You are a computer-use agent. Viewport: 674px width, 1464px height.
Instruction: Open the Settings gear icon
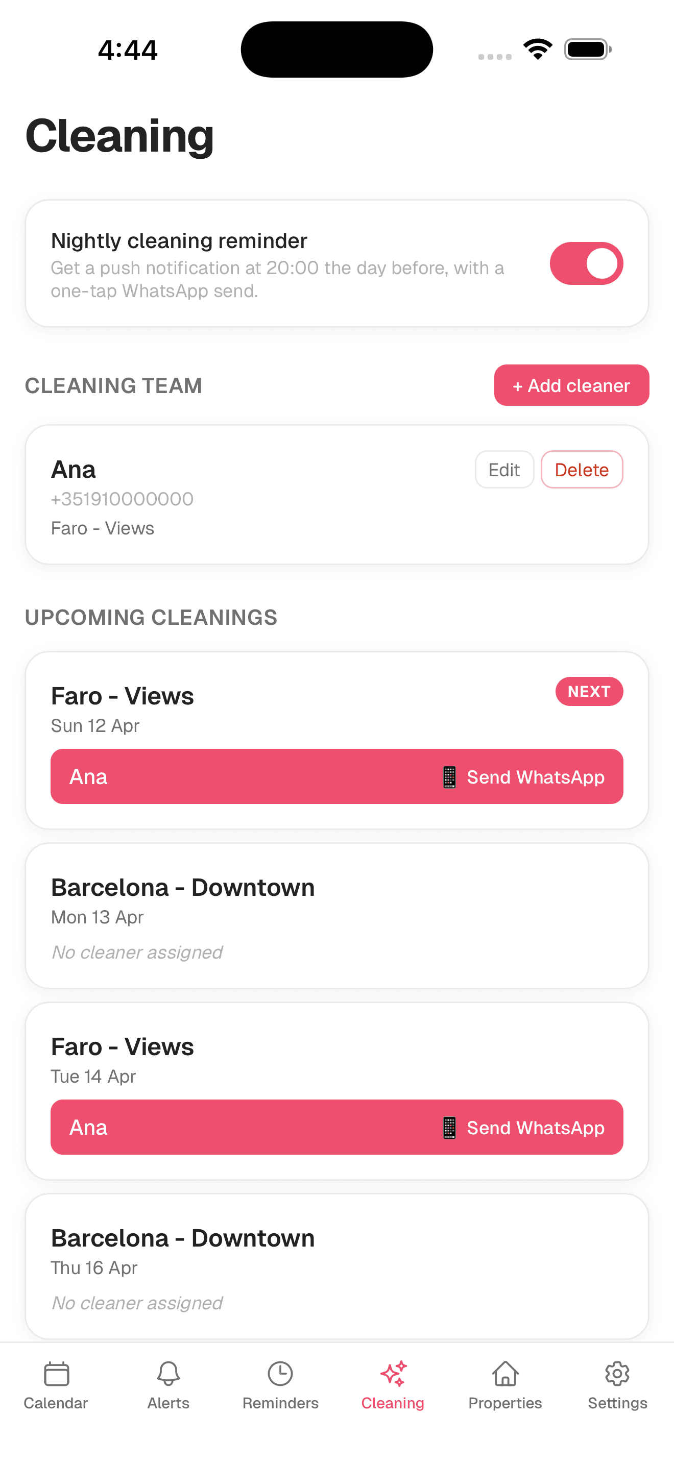point(617,1374)
